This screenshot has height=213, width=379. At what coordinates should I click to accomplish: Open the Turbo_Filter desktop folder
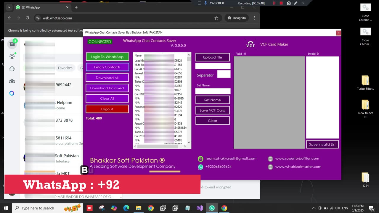click(x=365, y=83)
